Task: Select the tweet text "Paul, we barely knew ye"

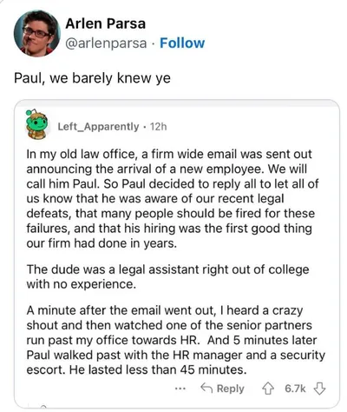Action: point(92,78)
